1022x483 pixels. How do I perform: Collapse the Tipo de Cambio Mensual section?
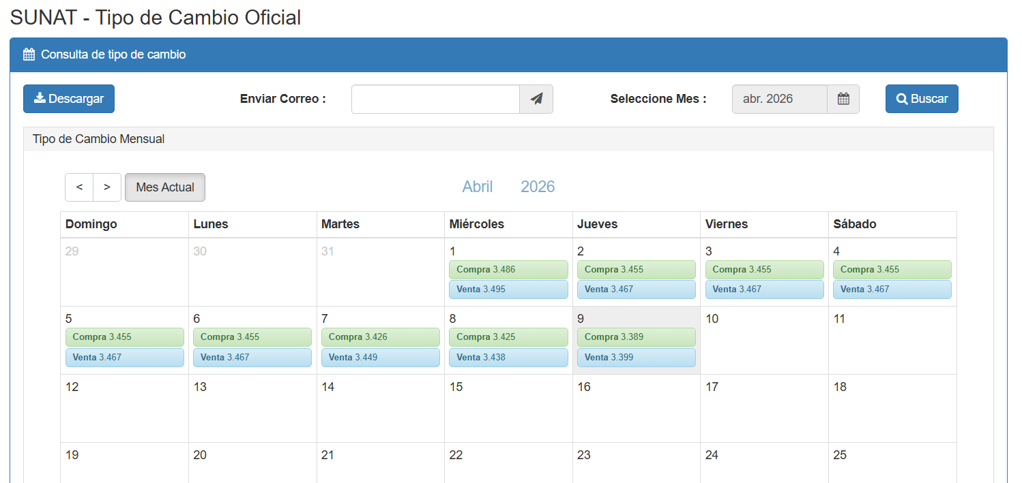click(98, 138)
